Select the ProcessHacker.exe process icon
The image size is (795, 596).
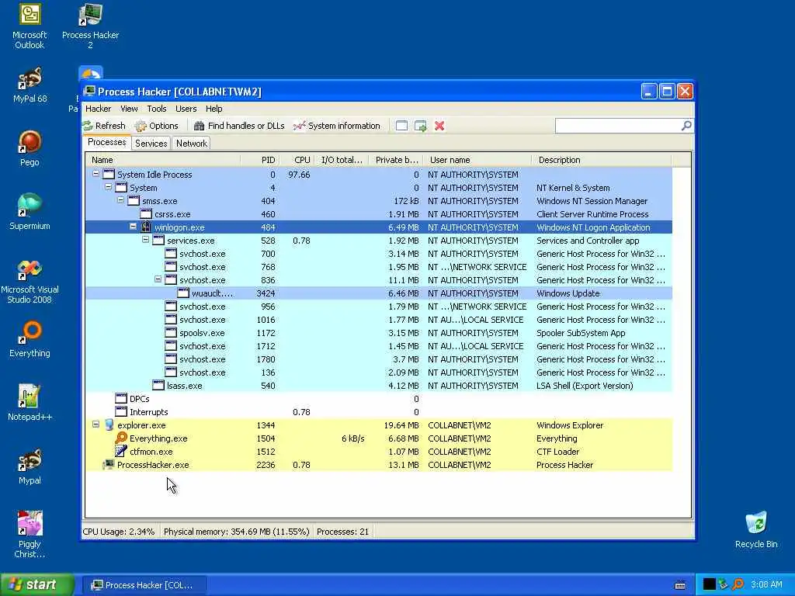pos(109,464)
